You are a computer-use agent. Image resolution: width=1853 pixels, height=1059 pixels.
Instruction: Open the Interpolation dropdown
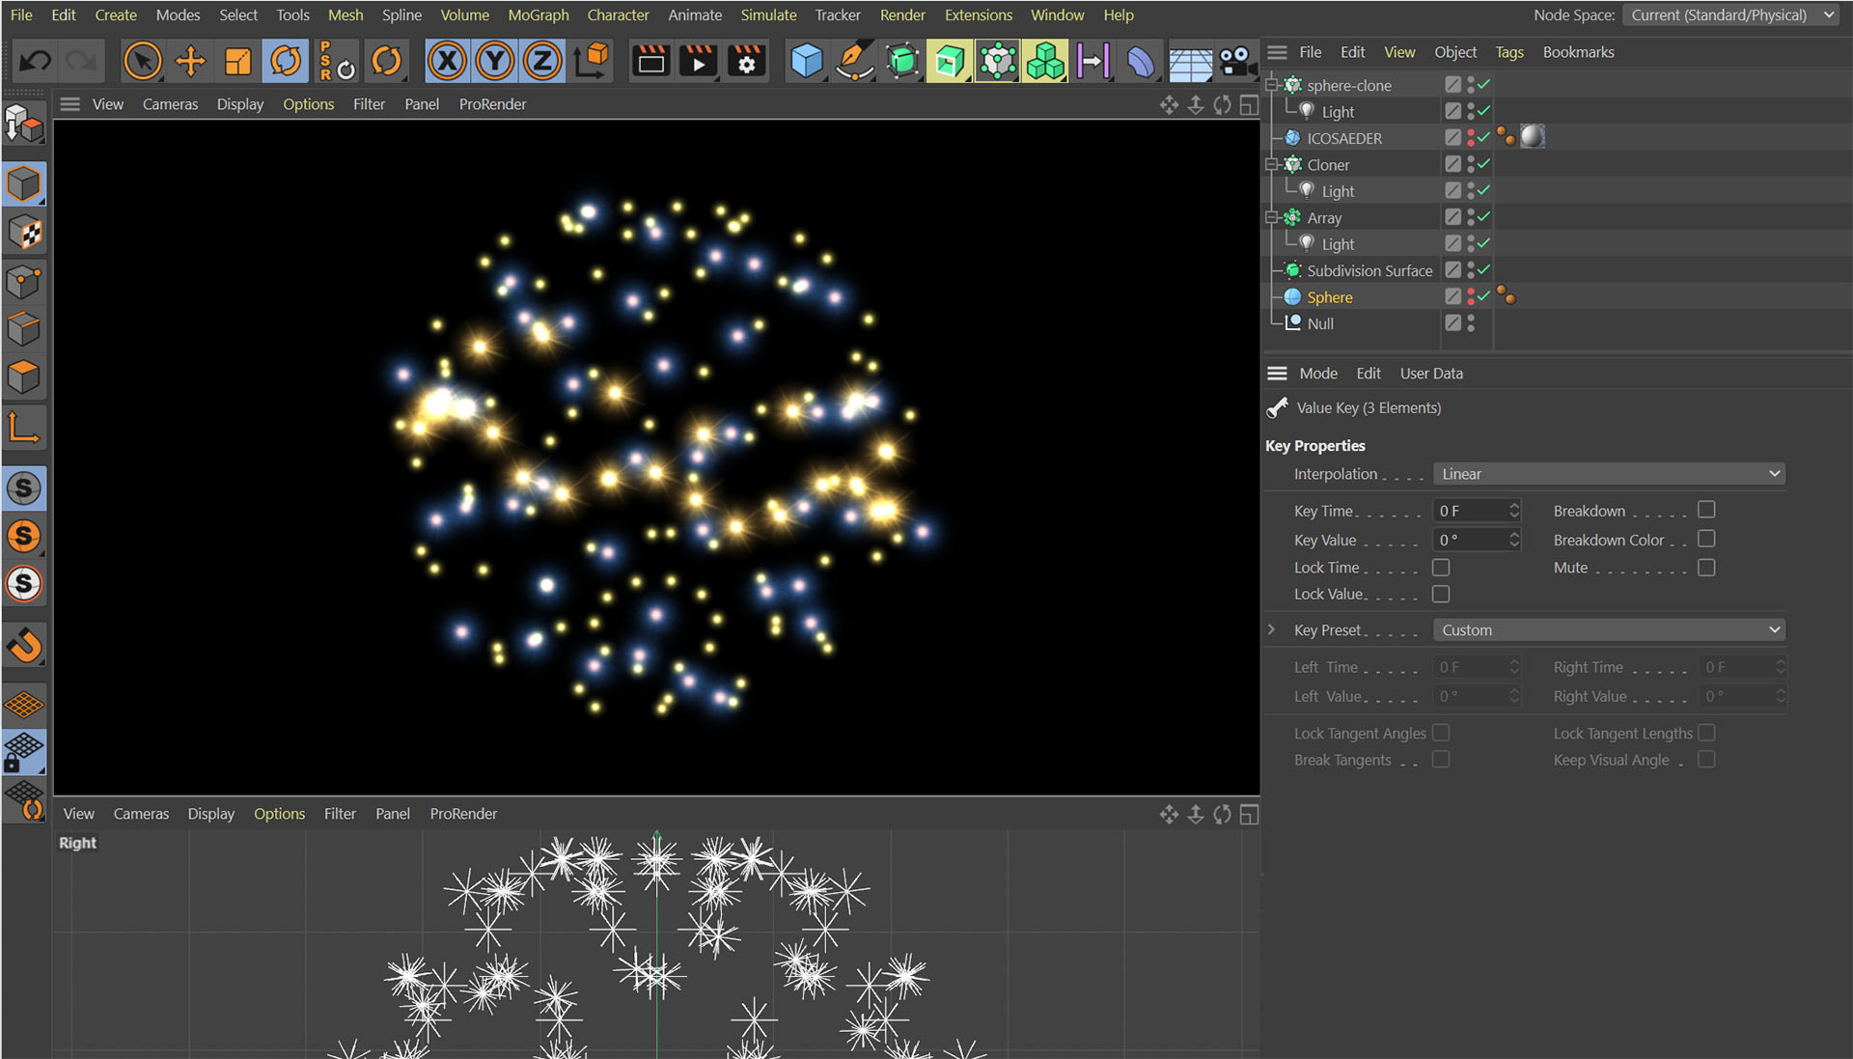pos(1608,474)
